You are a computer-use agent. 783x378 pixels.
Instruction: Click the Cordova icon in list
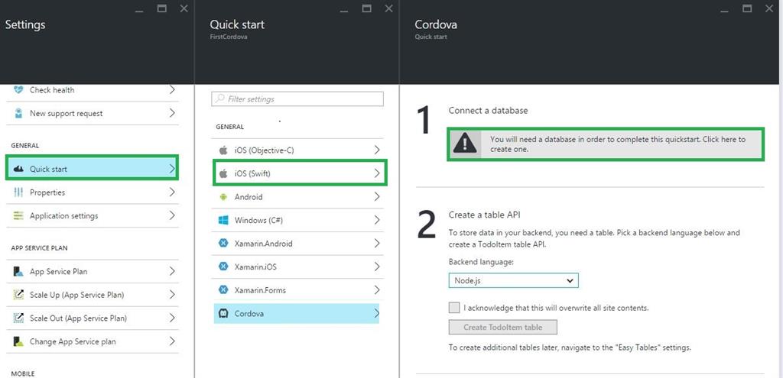tap(223, 314)
